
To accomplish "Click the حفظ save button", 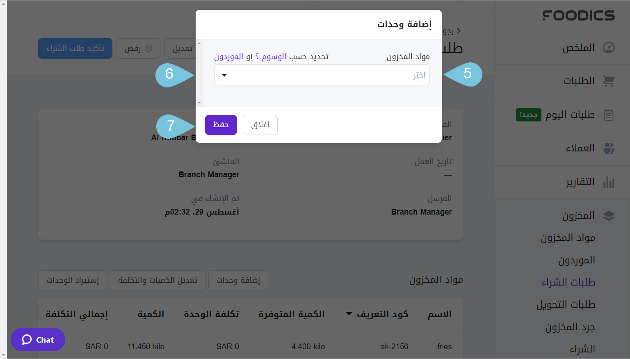I will (x=221, y=125).
